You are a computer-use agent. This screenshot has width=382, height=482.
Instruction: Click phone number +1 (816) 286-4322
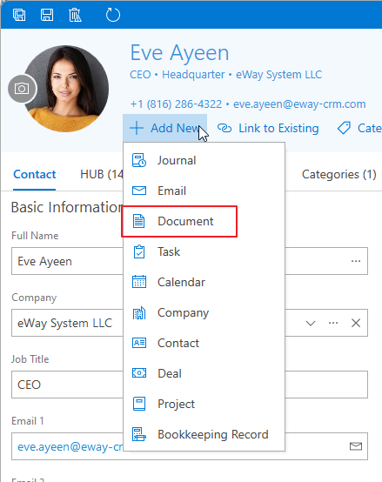(176, 104)
